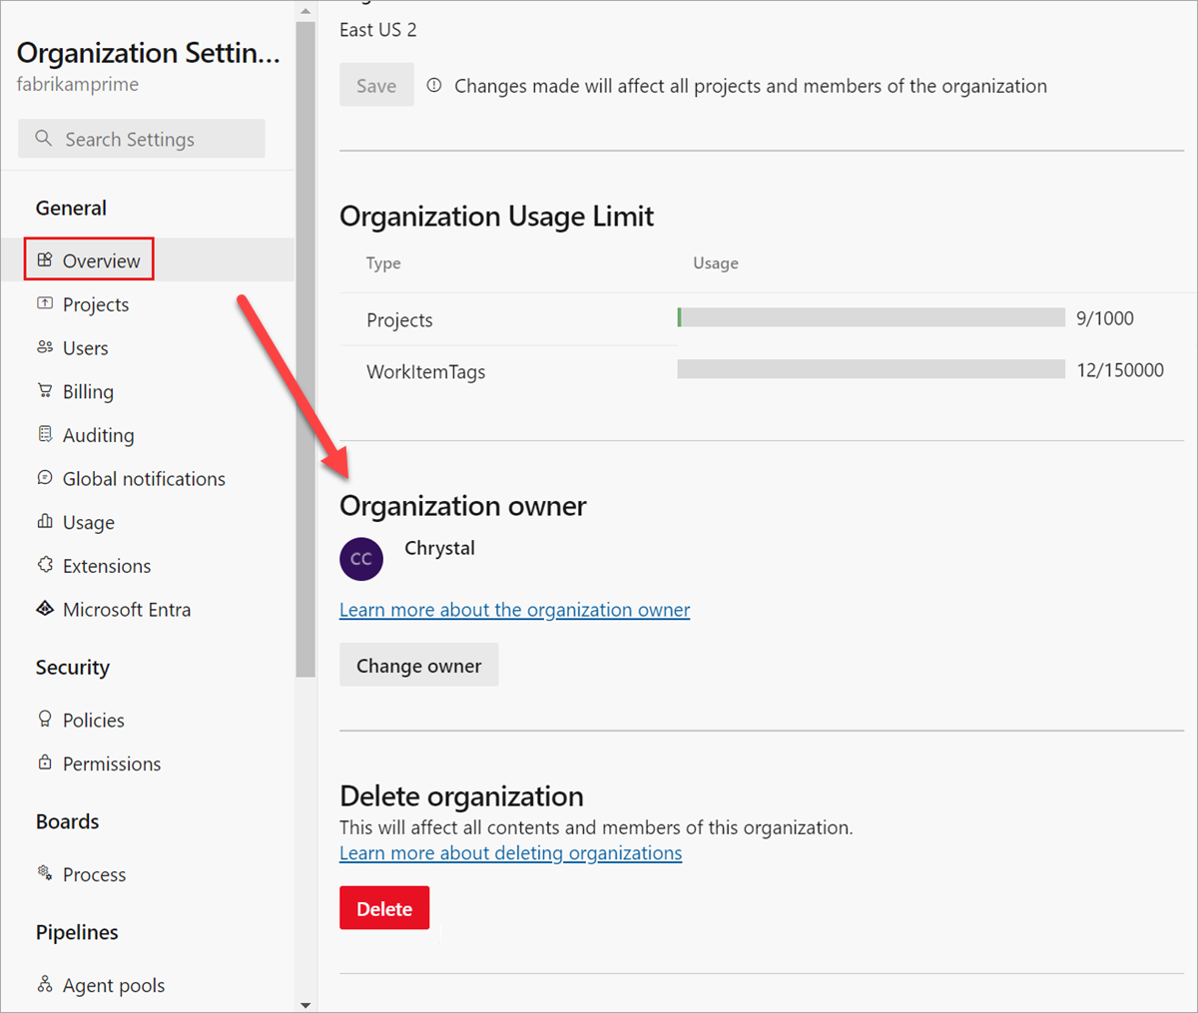Click the search magnifier icon
This screenshot has height=1013, width=1198.
pos(43,139)
